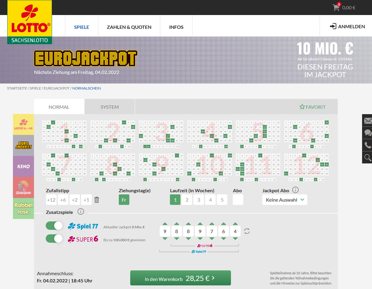Image resolution: width=372 pixels, height=289 pixels.
Task: Go to Spiele breadcrumb
Action: tap(35, 88)
